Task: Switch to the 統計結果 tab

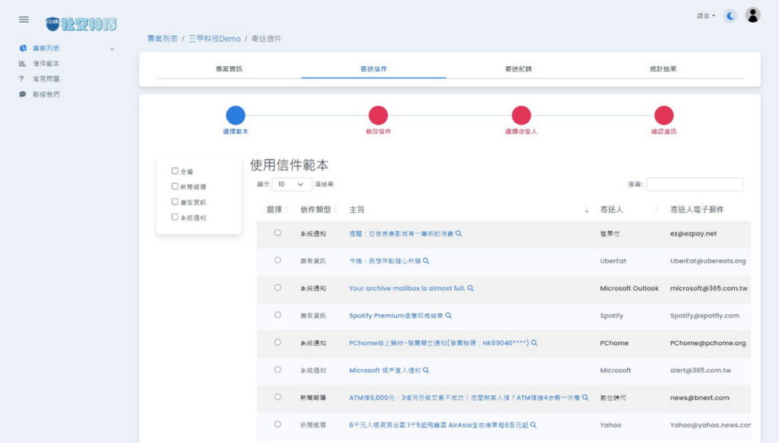Action: (663, 69)
